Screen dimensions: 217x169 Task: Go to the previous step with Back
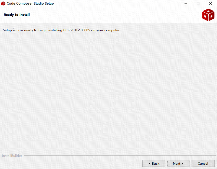pyautogui.click(x=154, y=164)
